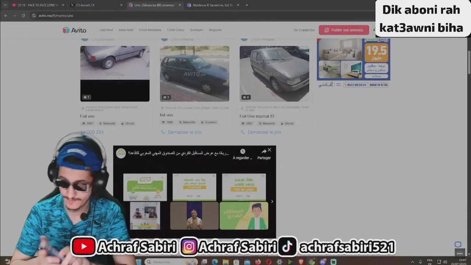Image resolution: width=471 pixels, height=265 pixels.
Task: Click the 1997 Fiat uno listing title
Action: 87,116
